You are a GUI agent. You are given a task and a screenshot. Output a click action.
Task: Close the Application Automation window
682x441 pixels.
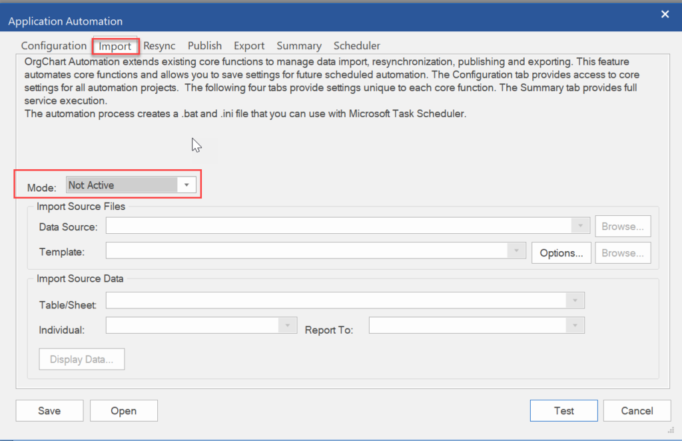click(665, 15)
